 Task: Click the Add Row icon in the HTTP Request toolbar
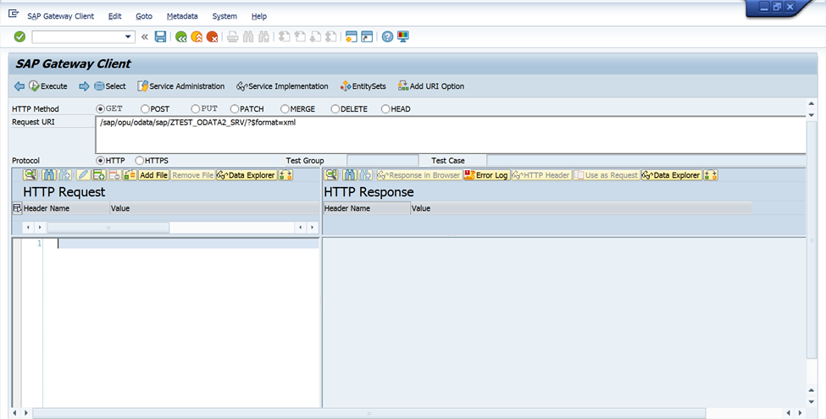point(99,174)
